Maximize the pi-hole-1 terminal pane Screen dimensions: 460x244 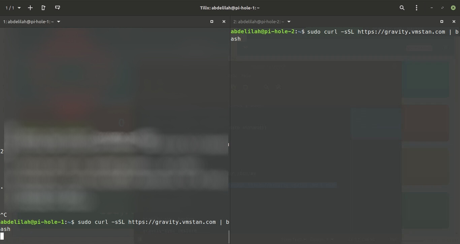tap(212, 22)
